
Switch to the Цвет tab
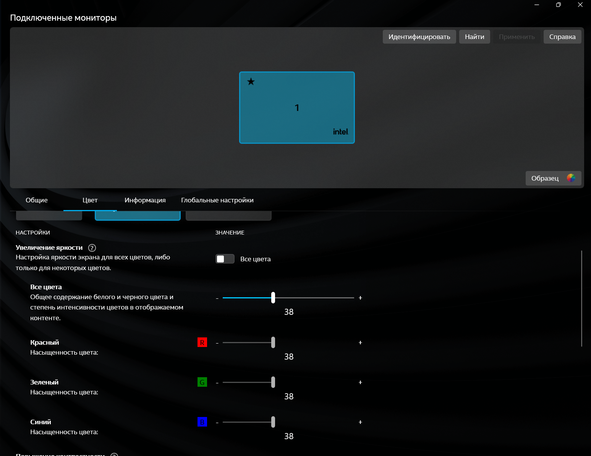[90, 200]
